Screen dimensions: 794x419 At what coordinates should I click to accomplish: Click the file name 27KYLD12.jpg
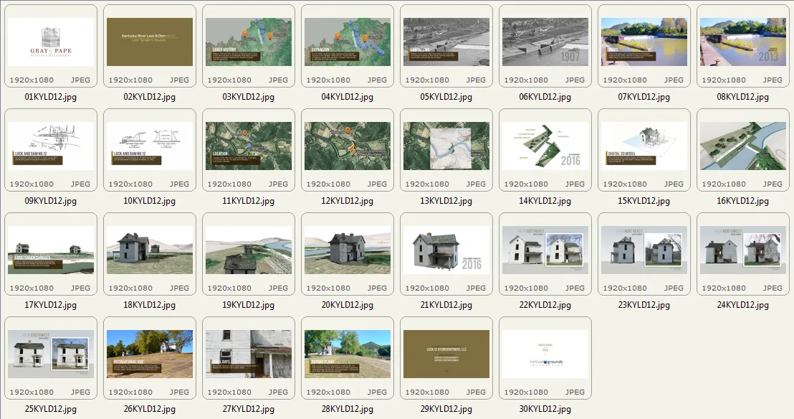(248, 409)
